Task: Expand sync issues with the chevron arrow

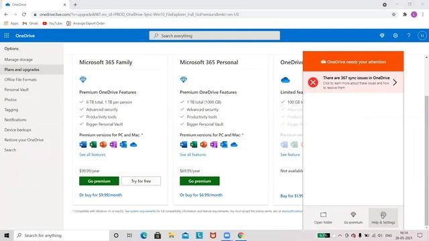Action: point(395,82)
